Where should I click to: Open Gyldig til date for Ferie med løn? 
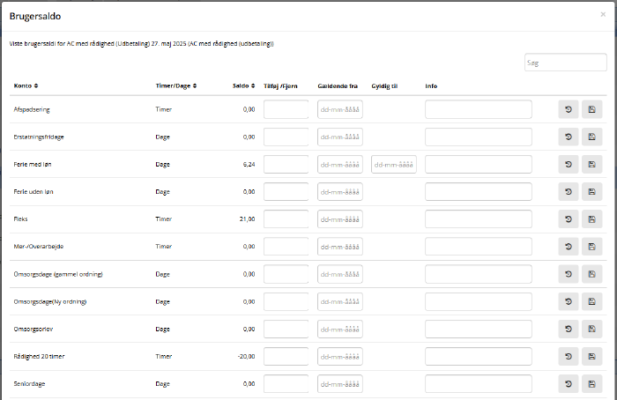point(394,165)
